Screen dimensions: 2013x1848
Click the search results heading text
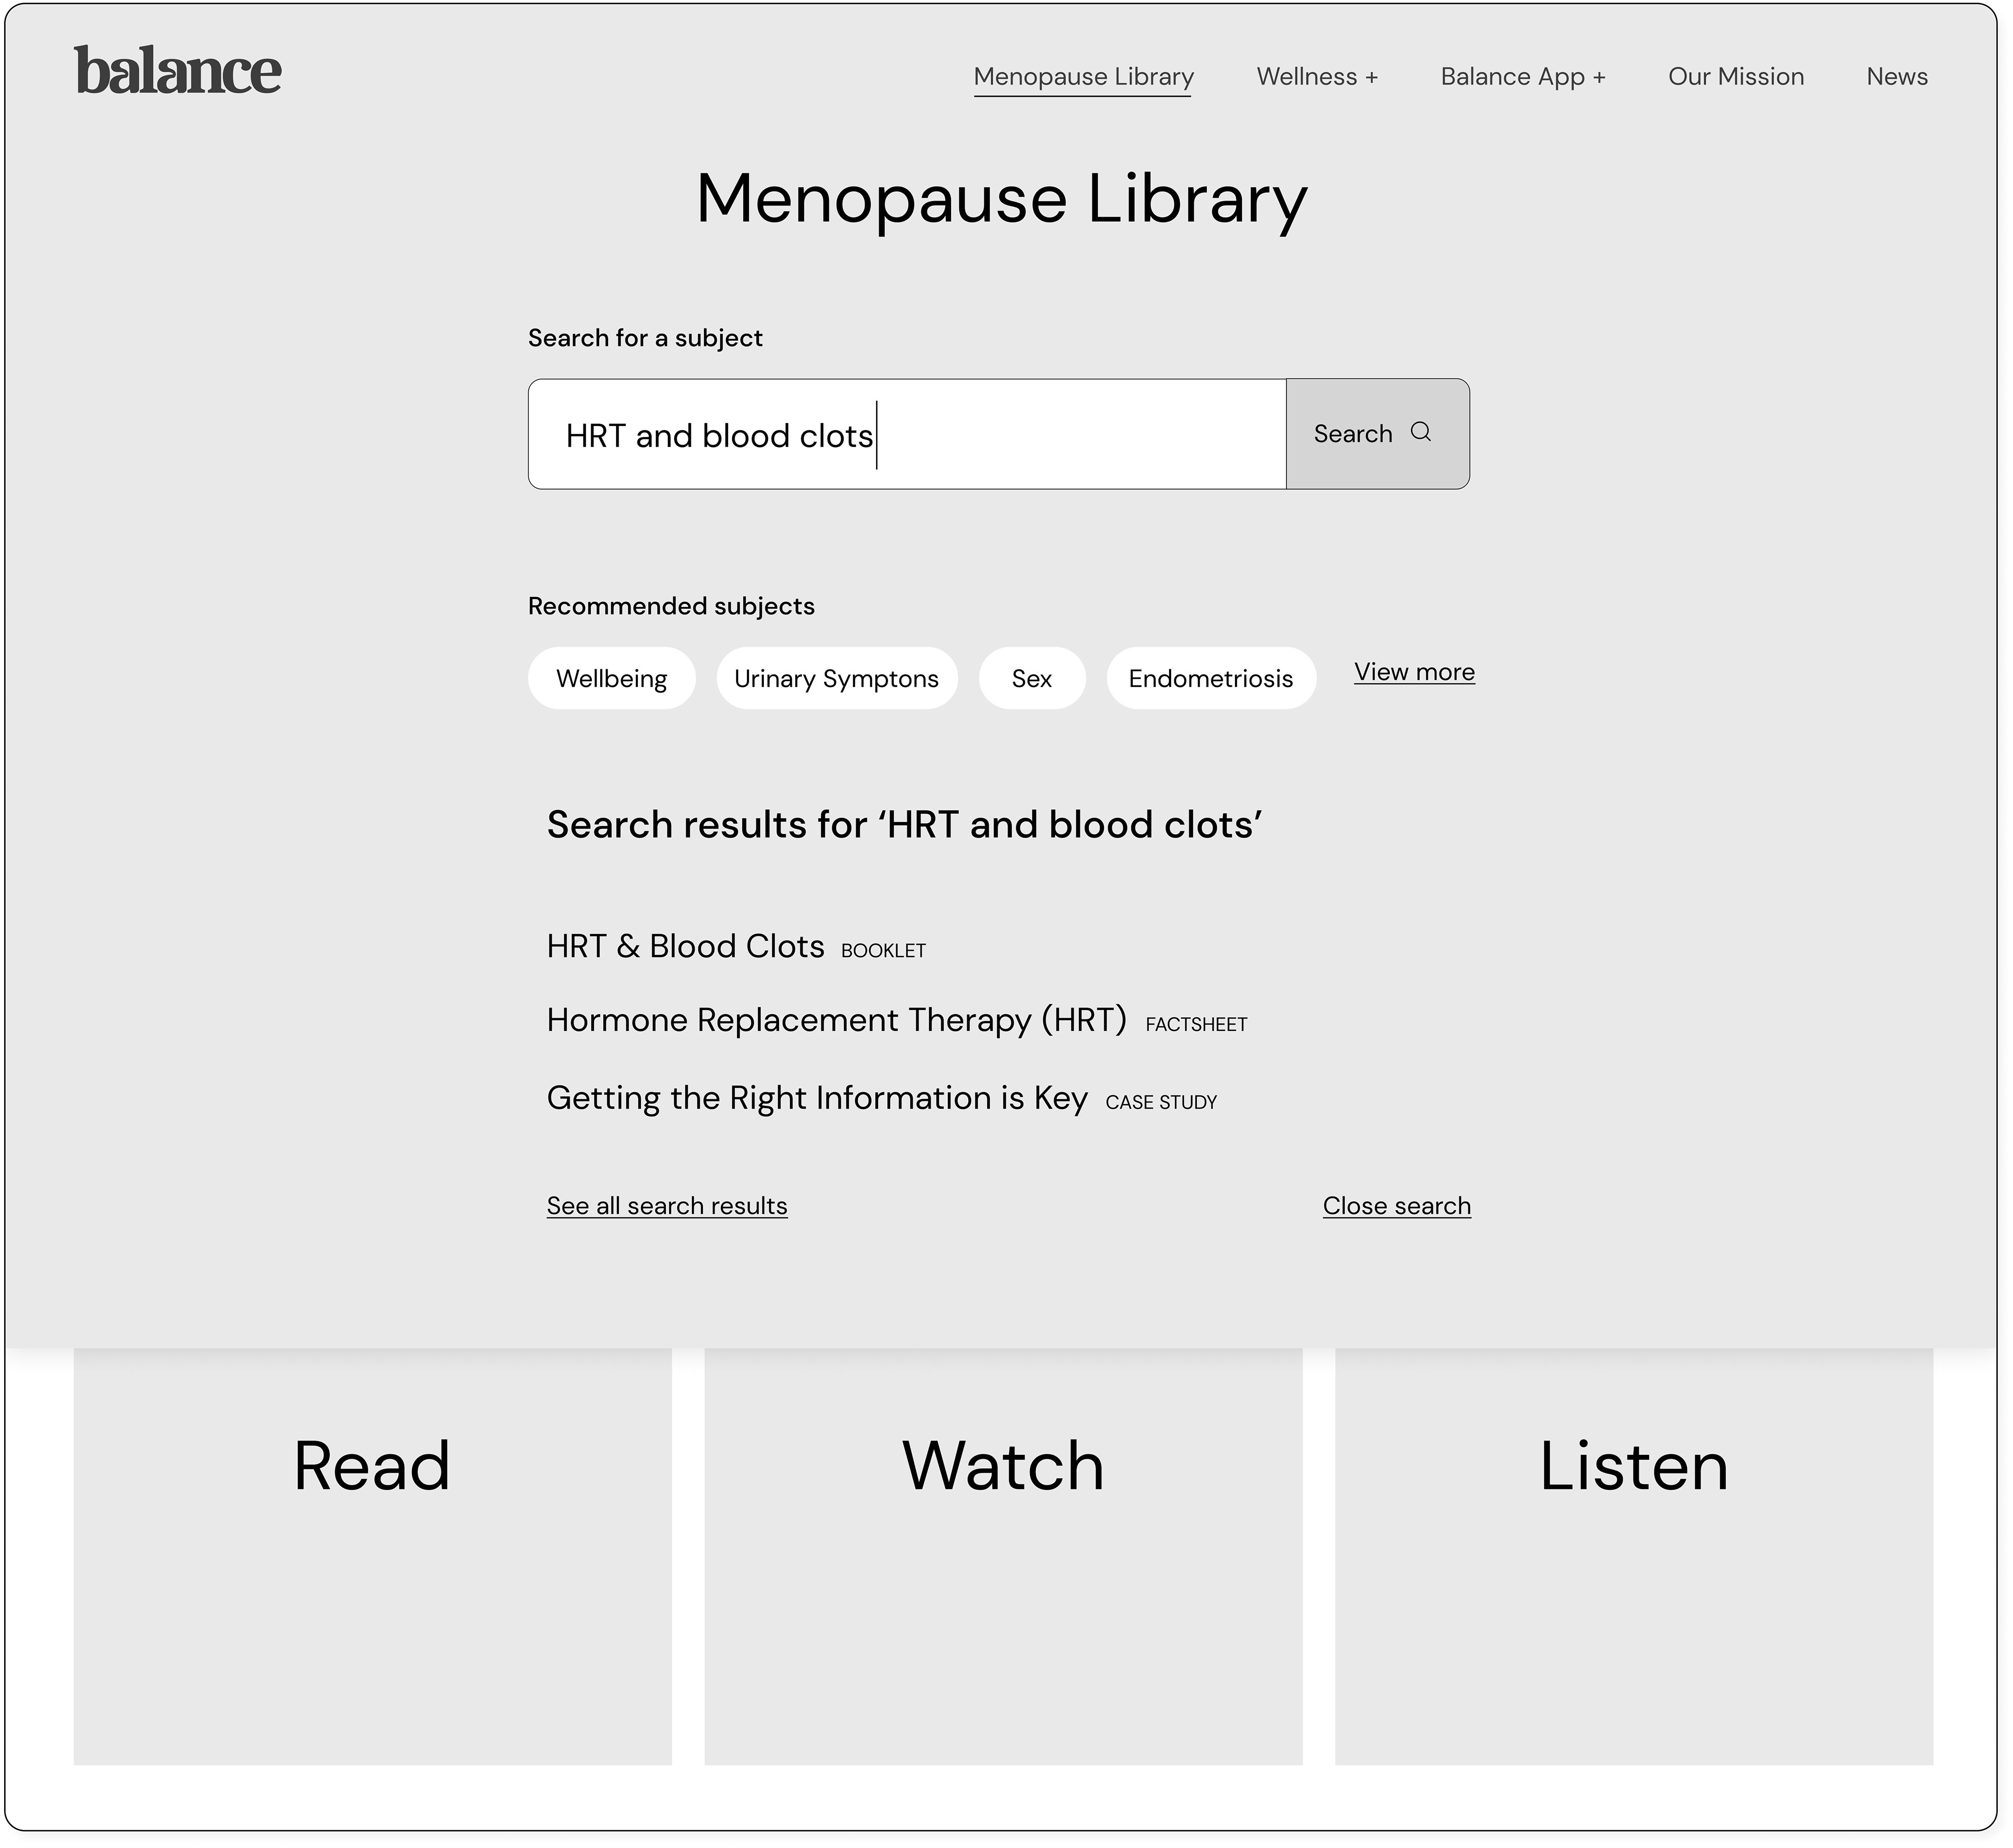(905, 825)
